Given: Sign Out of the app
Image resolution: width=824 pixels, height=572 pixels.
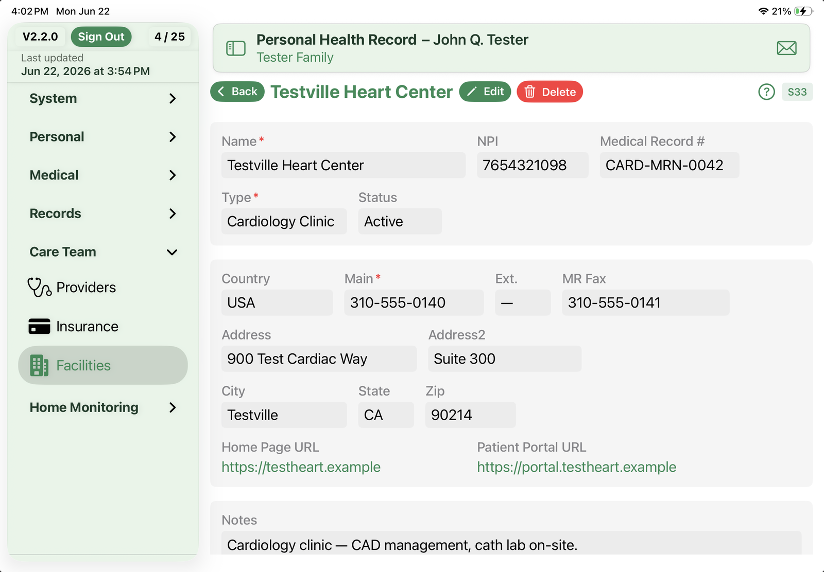Looking at the screenshot, I should [101, 37].
